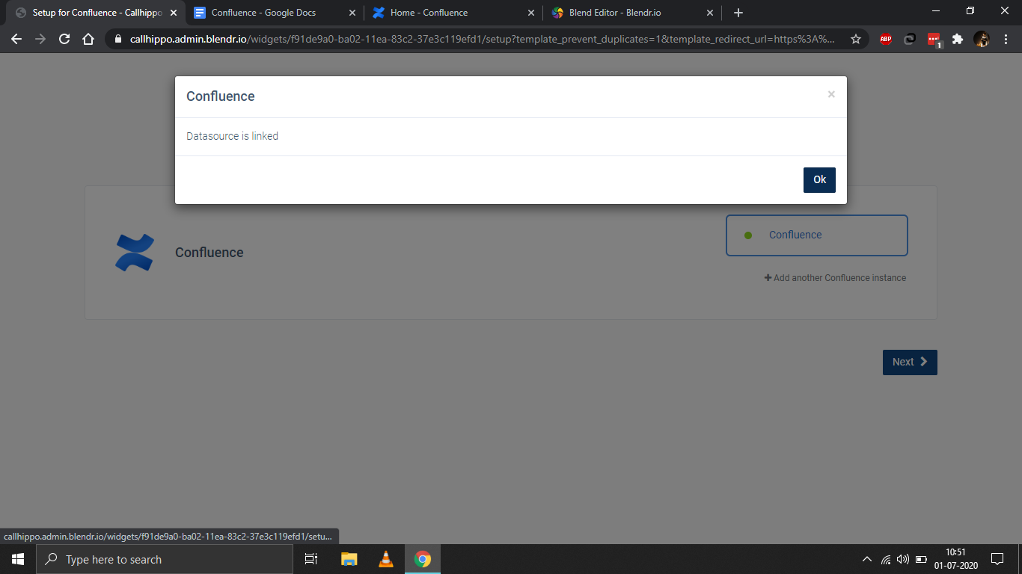
Task: Close the Confluence dialog with the X
Action: pyautogui.click(x=830, y=94)
